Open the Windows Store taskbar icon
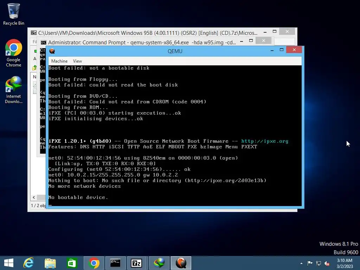Viewport: 360px width, 270px height. click(72, 263)
